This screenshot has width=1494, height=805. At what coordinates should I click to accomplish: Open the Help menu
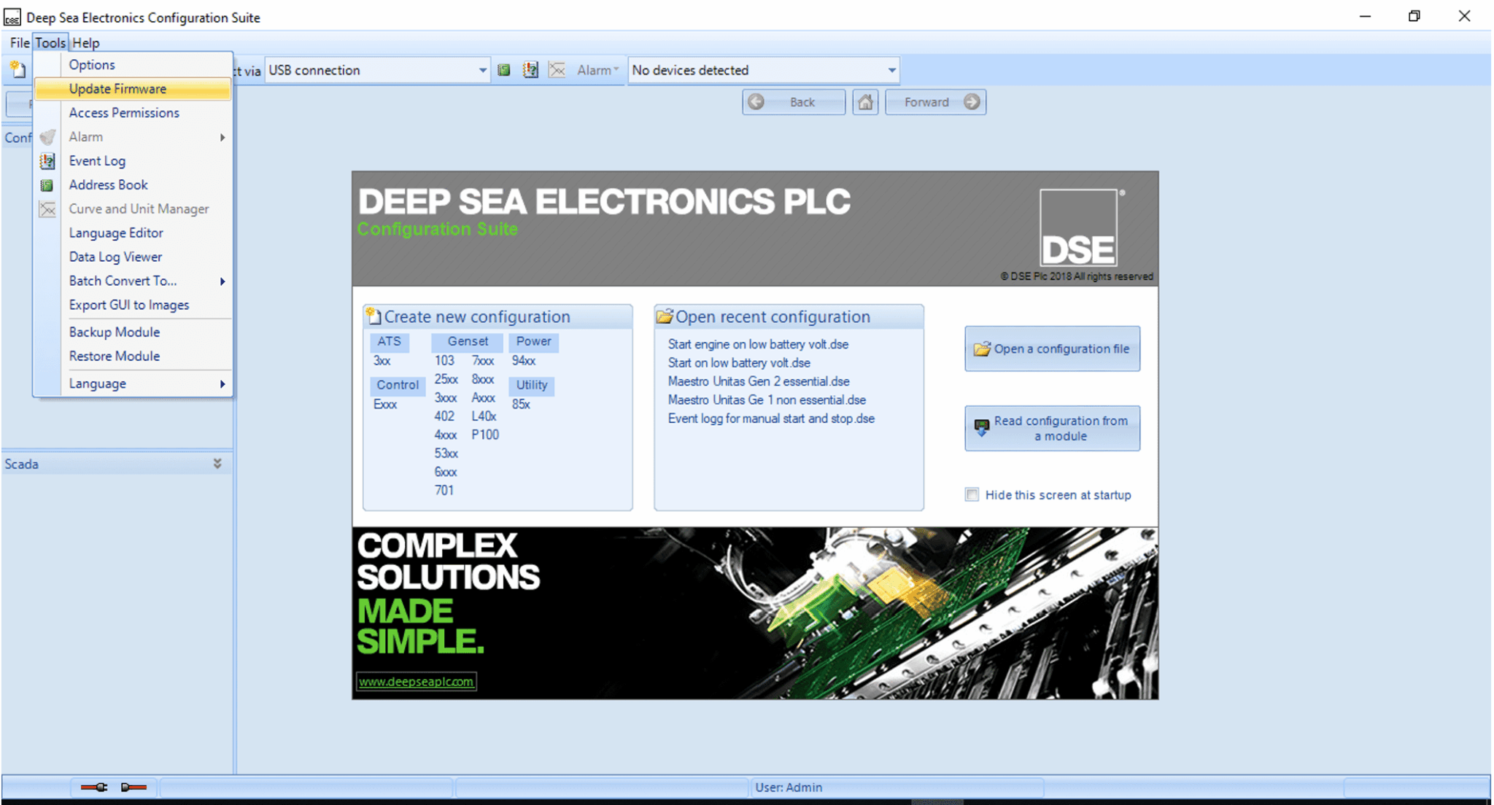pyautogui.click(x=86, y=43)
